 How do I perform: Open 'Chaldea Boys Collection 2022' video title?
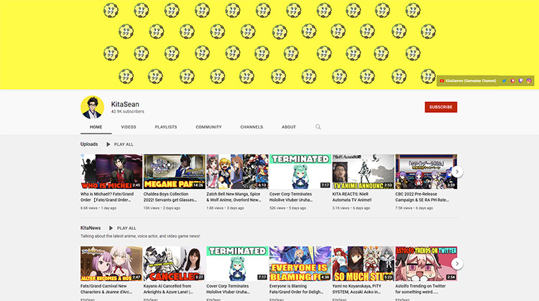(x=170, y=197)
